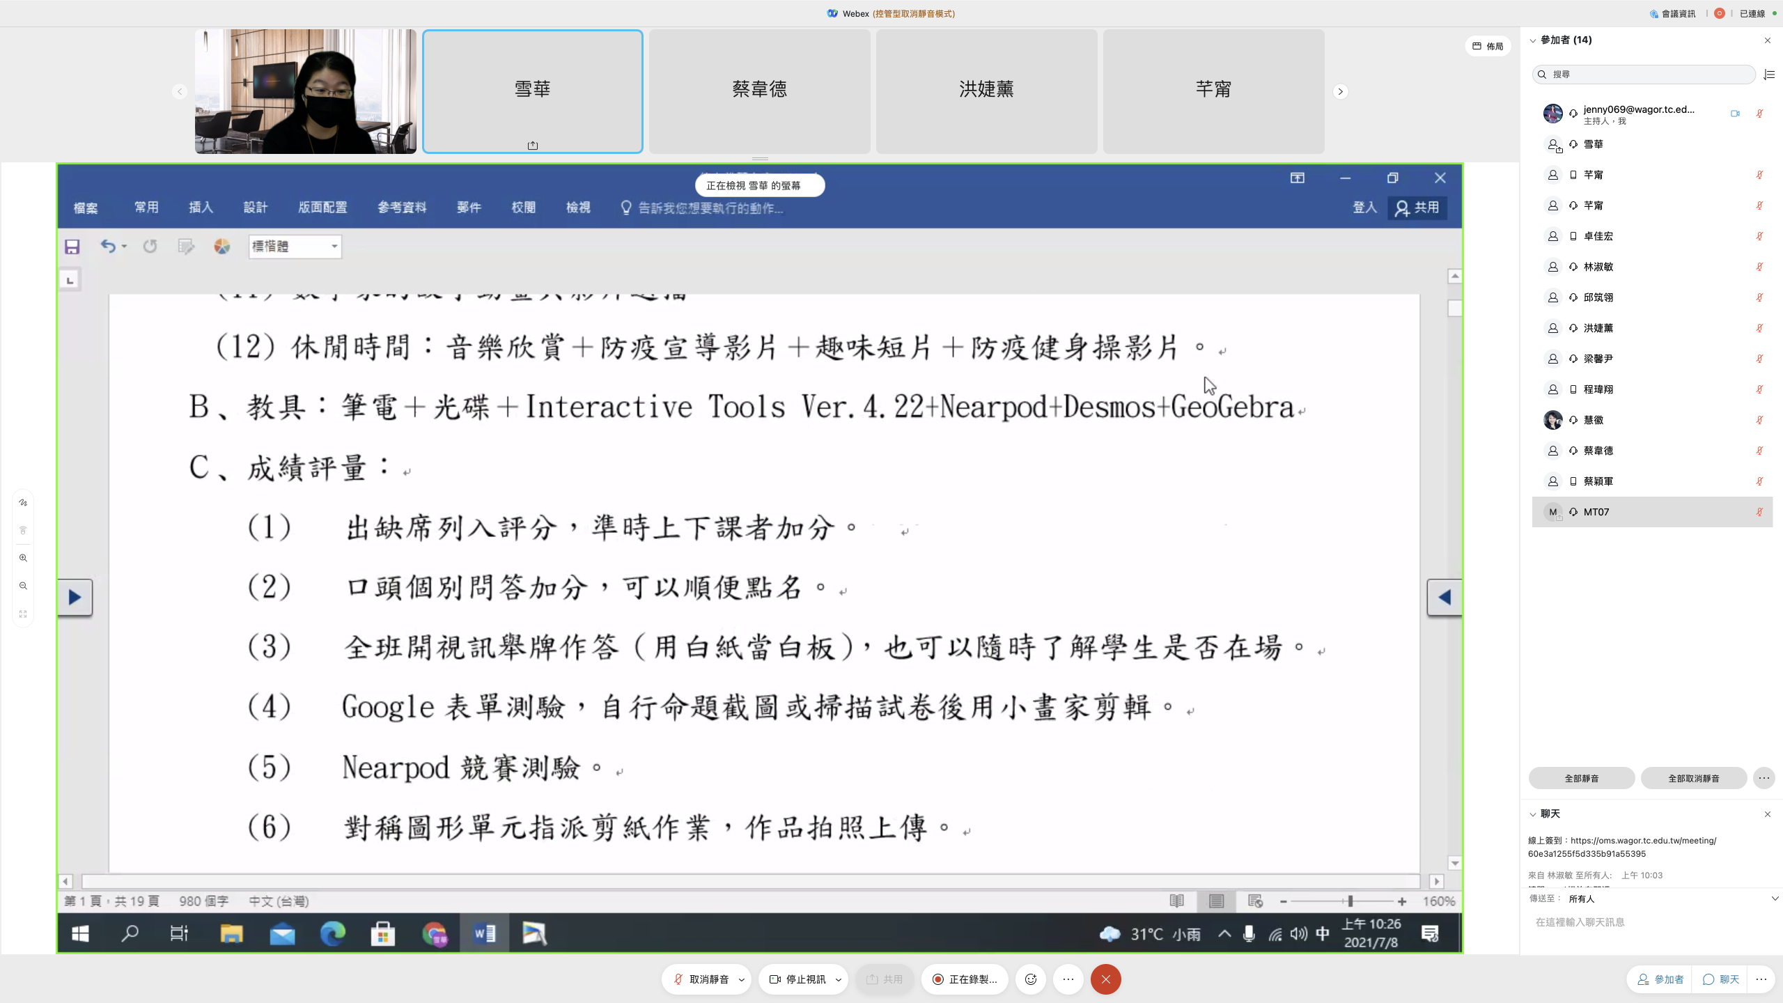Open more options ellipsis in control bar
Image resolution: width=1783 pixels, height=1003 pixels.
click(1068, 979)
